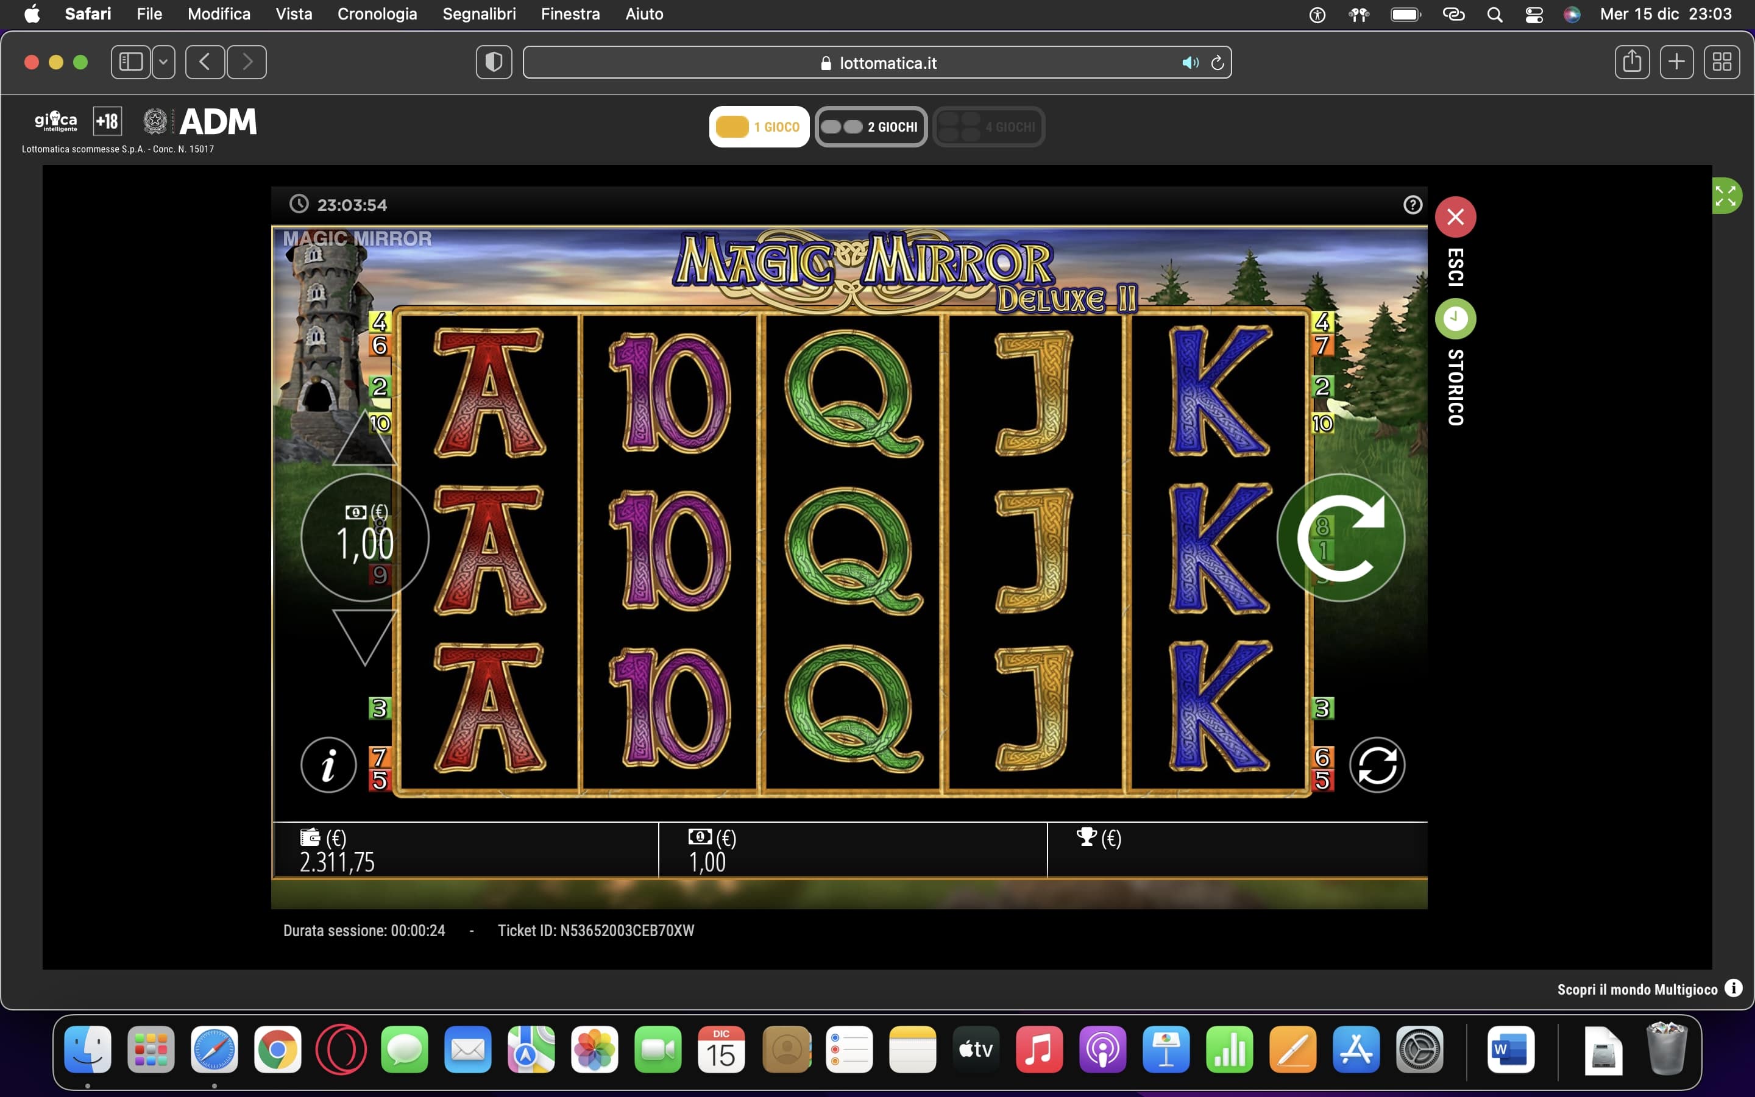Image resolution: width=1755 pixels, height=1097 pixels.
Task: Open Microsoft Word from the Dock
Action: pos(1511,1050)
